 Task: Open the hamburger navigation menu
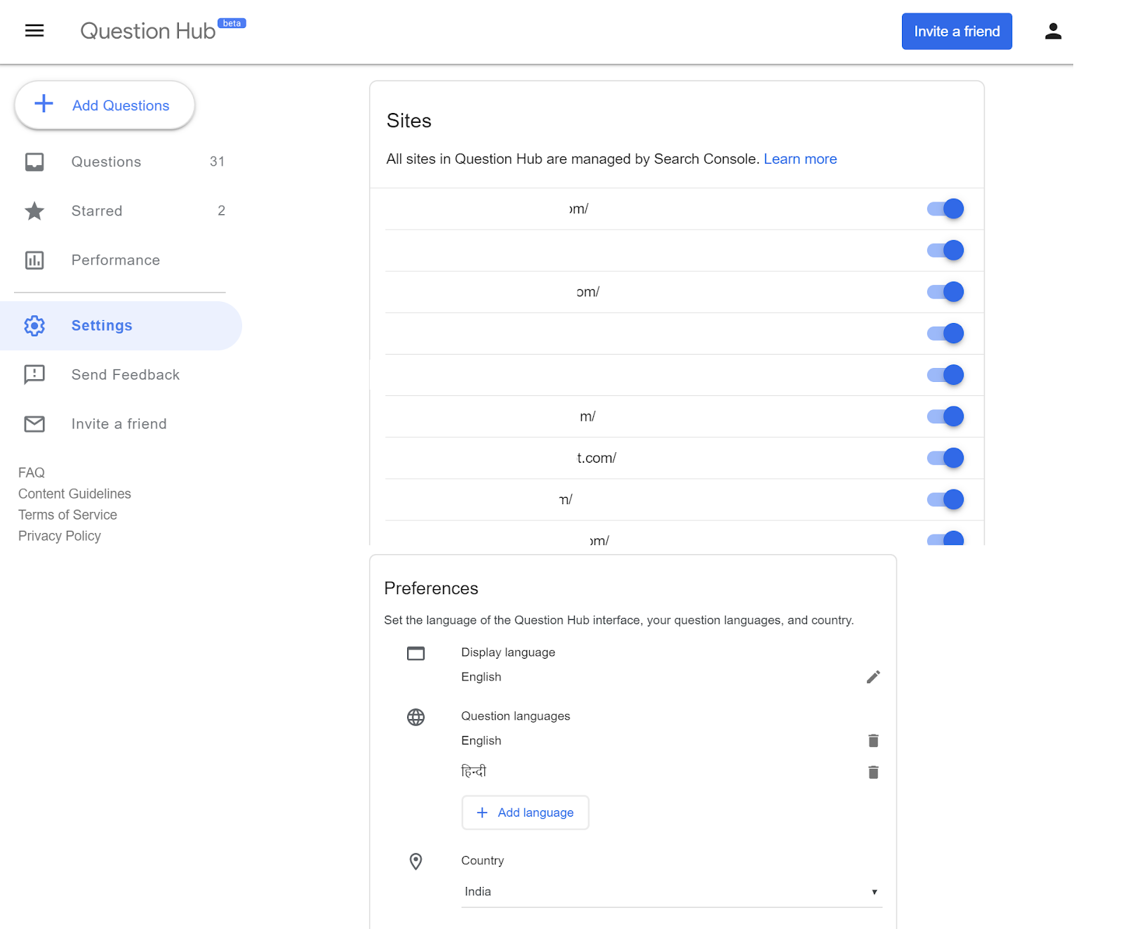coord(34,31)
